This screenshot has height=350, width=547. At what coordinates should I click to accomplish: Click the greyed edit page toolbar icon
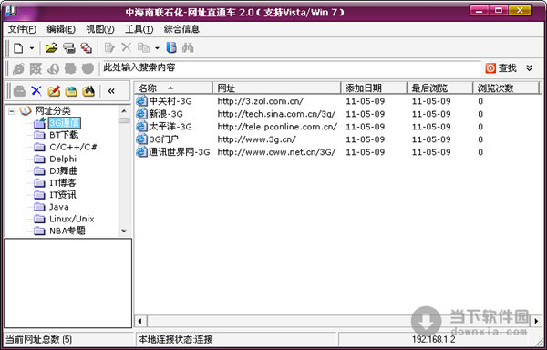[x=109, y=47]
